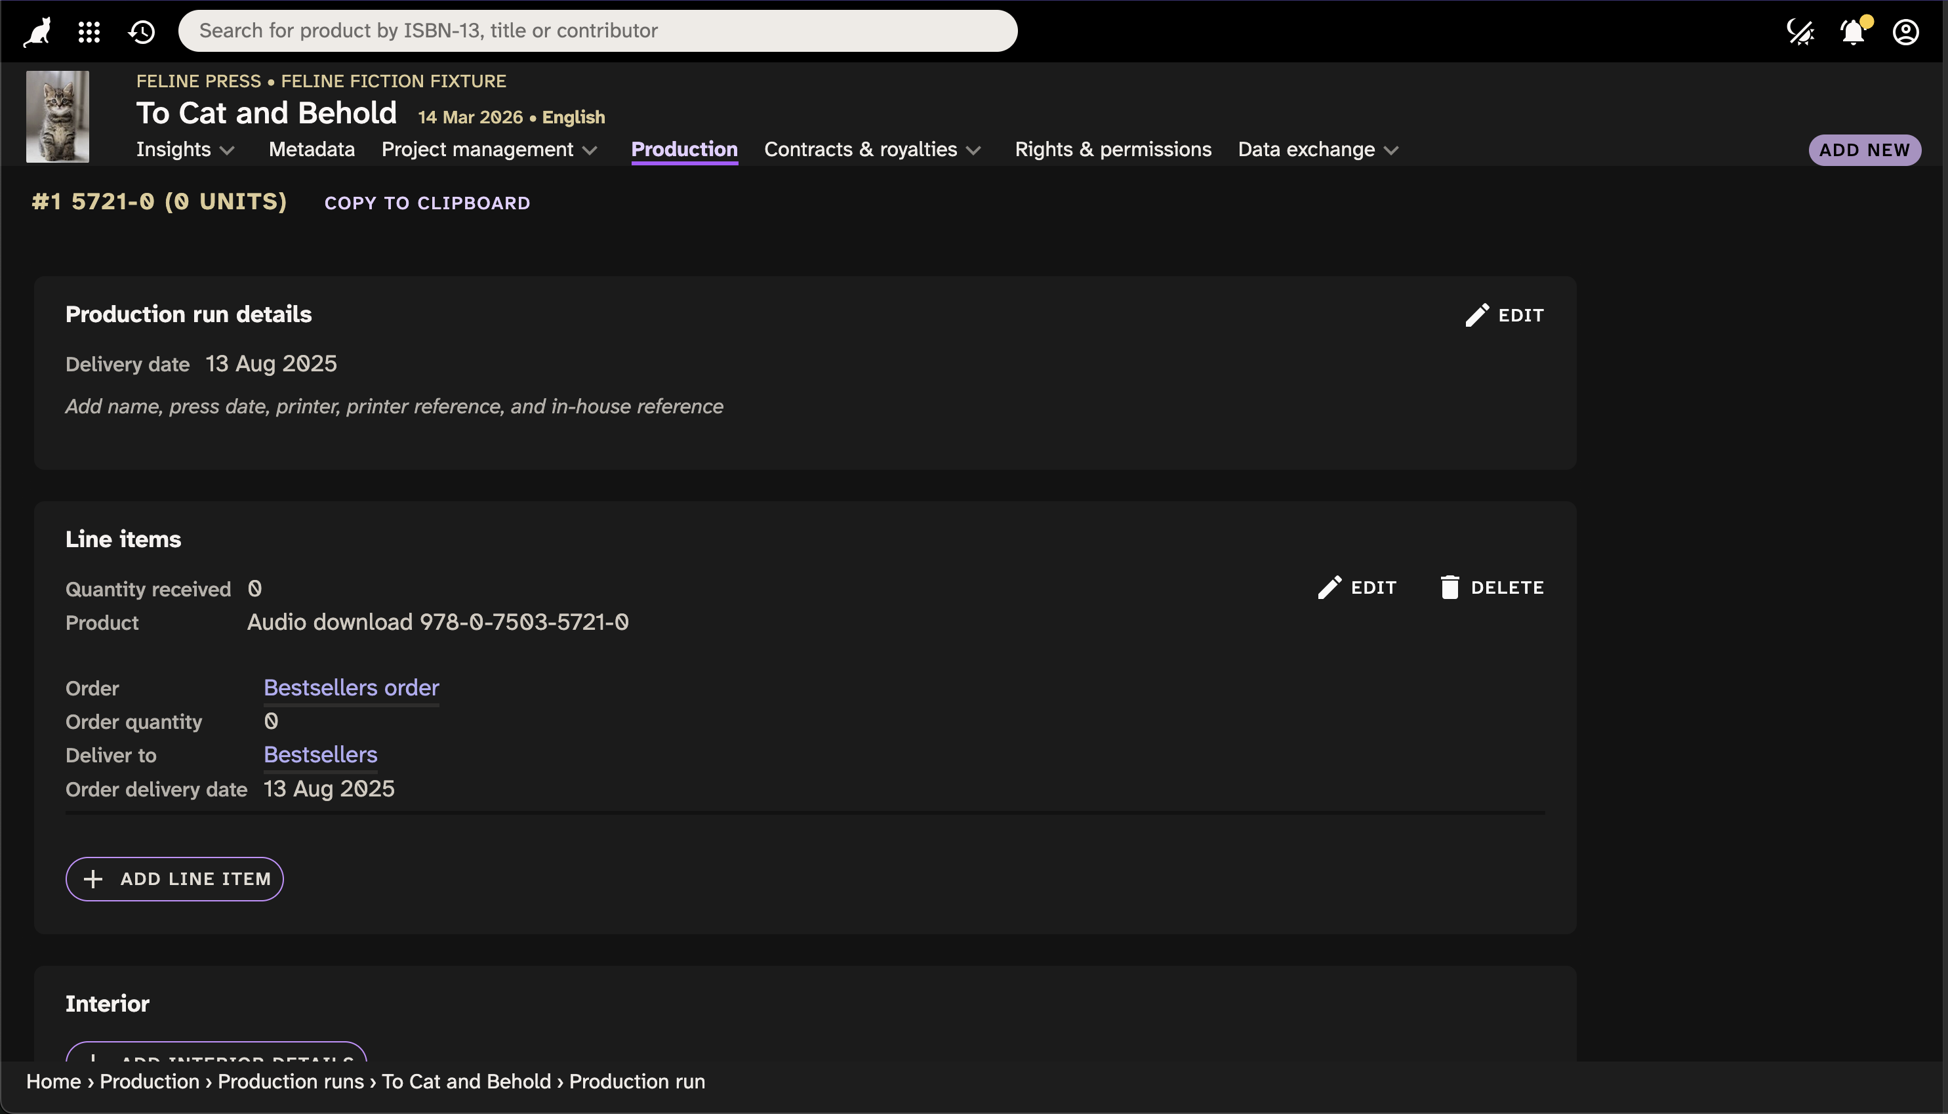This screenshot has height=1114, width=1948.
Task: Open notifications from the bell icon
Action: tap(1852, 31)
